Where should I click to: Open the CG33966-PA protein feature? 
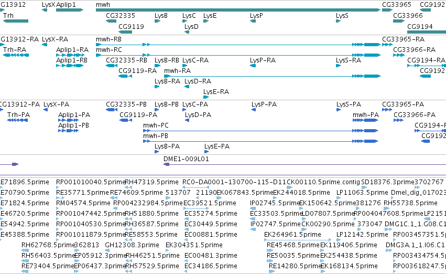pos(398,121)
